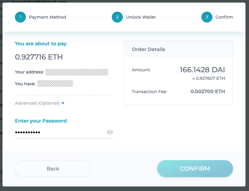Select the Confirm step label
Viewport: 249px width, 191px height.
pyautogui.click(x=224, y=17)
